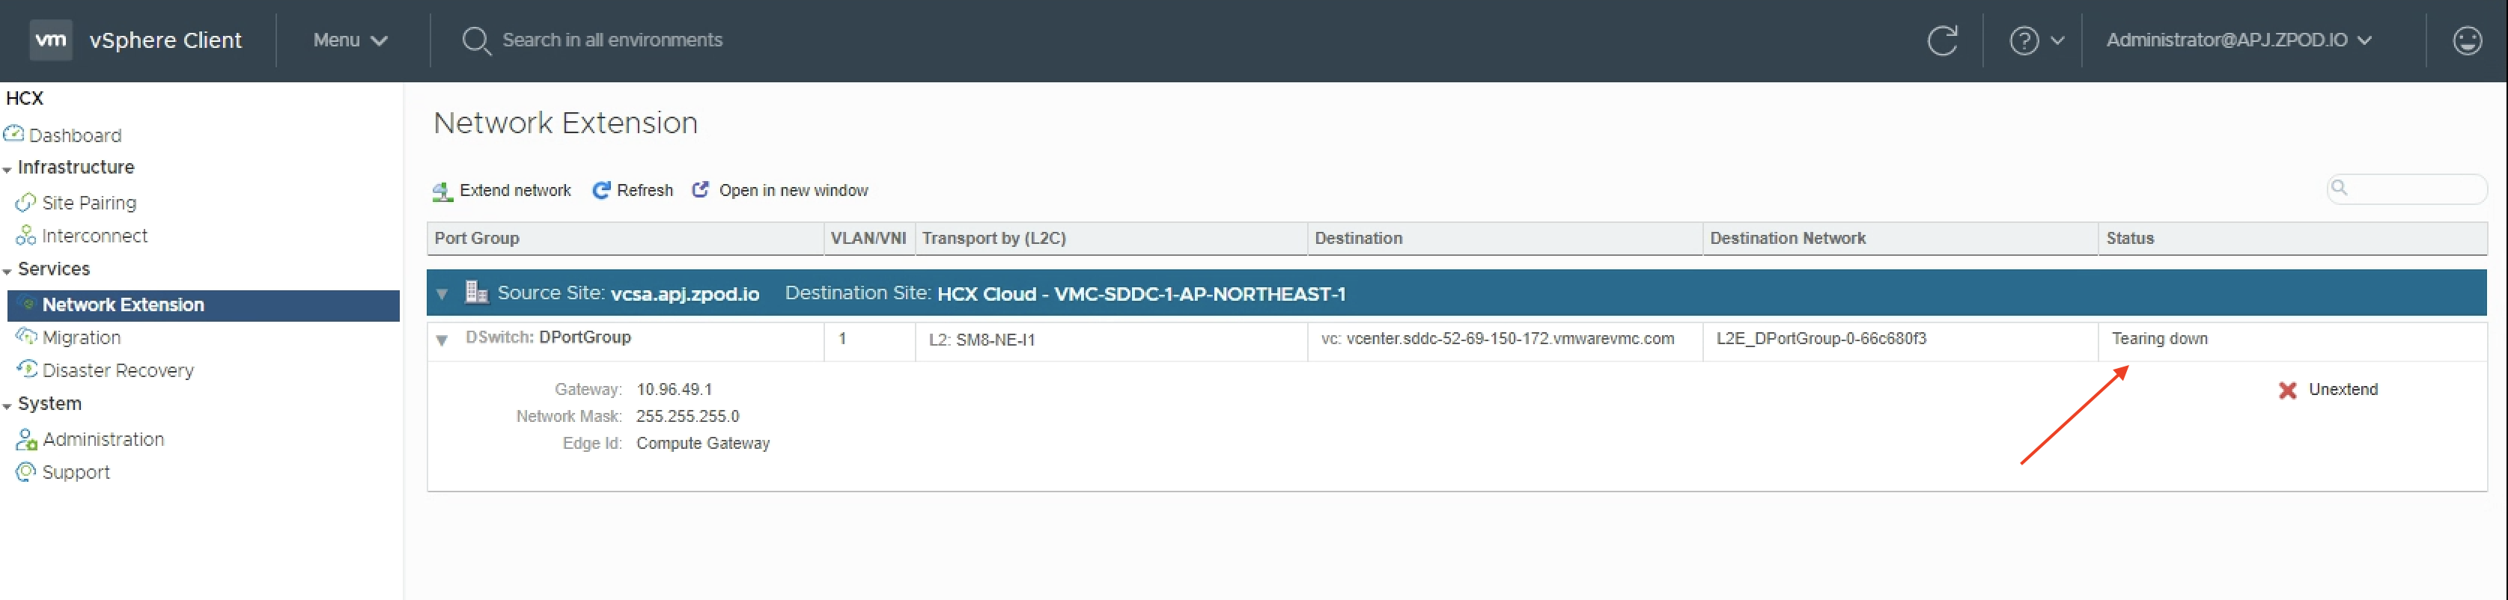Collapse the DSwitch DPortGroup row details
2508x600 pixels.
(442, 340)
